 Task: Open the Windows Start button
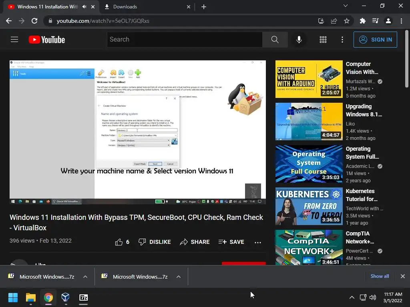click(x=13, y=297)
